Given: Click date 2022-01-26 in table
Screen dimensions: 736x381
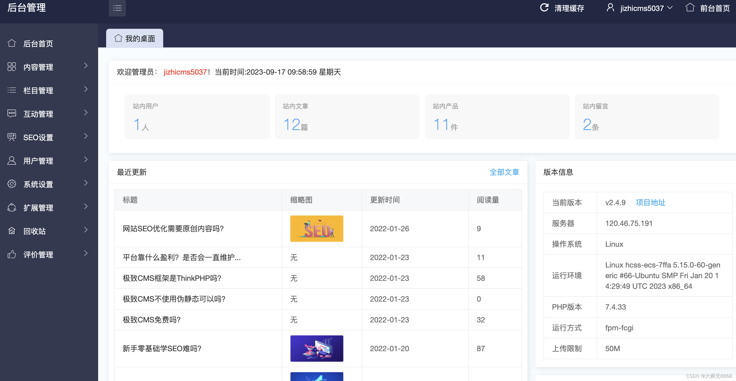Looking at the screenshot, I should [x=389, y=229].
